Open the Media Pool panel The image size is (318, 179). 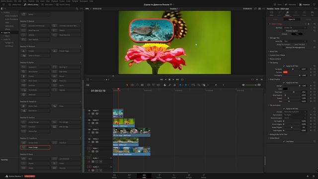(14, 4)
